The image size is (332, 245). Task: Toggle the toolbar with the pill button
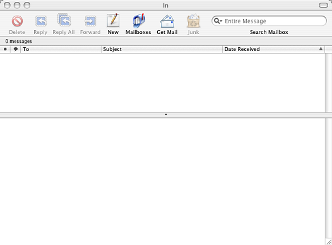tap(323, 5)
